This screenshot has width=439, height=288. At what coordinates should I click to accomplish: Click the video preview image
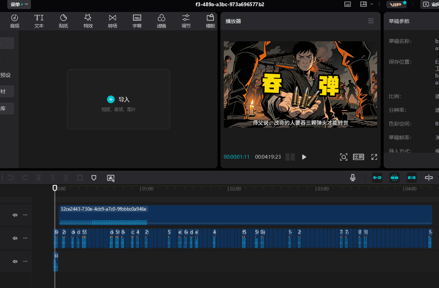[300, 84]
